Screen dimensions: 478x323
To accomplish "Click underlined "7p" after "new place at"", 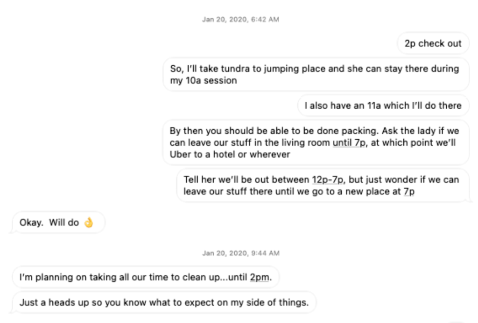I will (409, 191).
